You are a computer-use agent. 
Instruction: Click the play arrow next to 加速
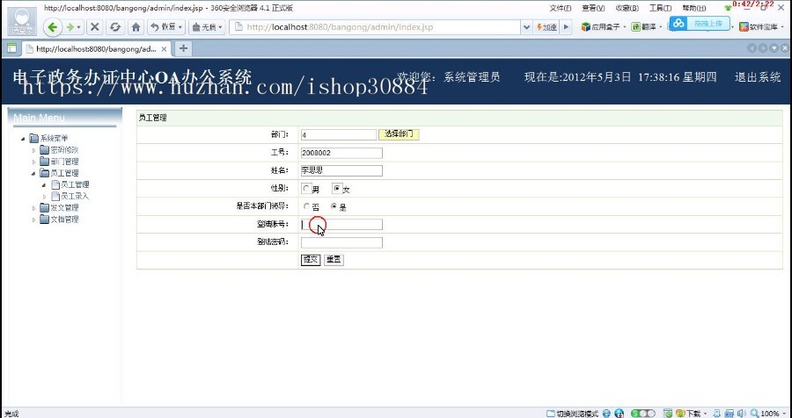[x=566, y=27]
